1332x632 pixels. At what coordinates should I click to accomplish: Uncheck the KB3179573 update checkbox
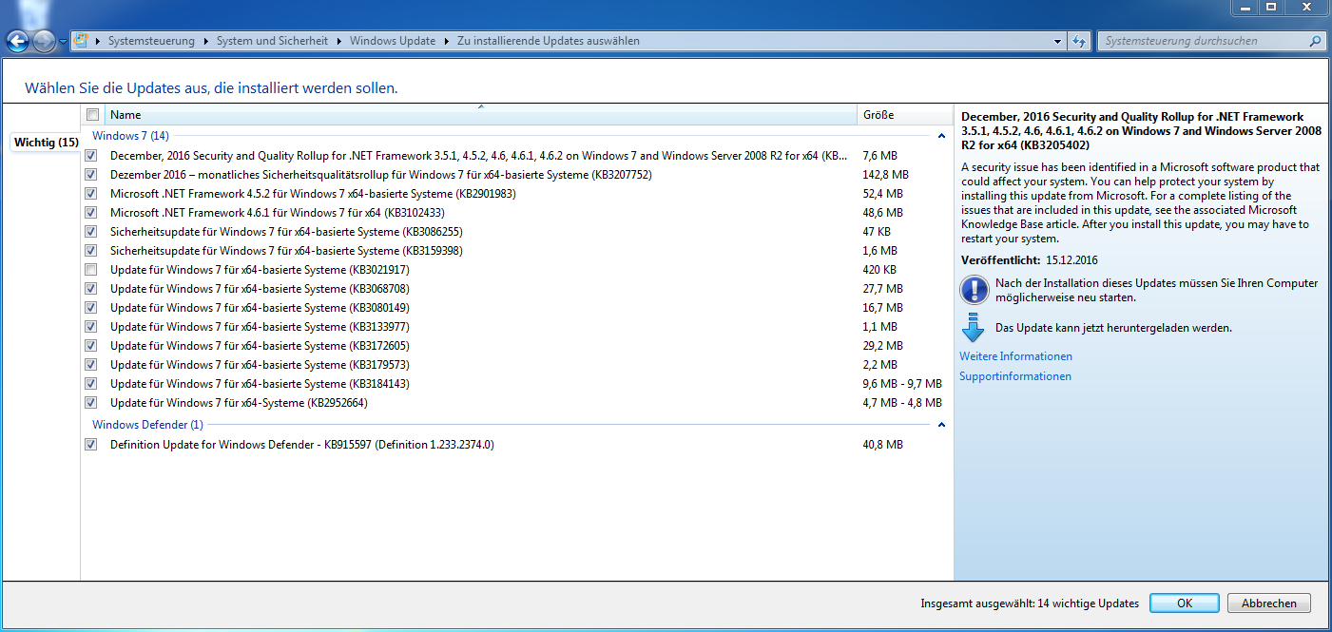[91, 364]
